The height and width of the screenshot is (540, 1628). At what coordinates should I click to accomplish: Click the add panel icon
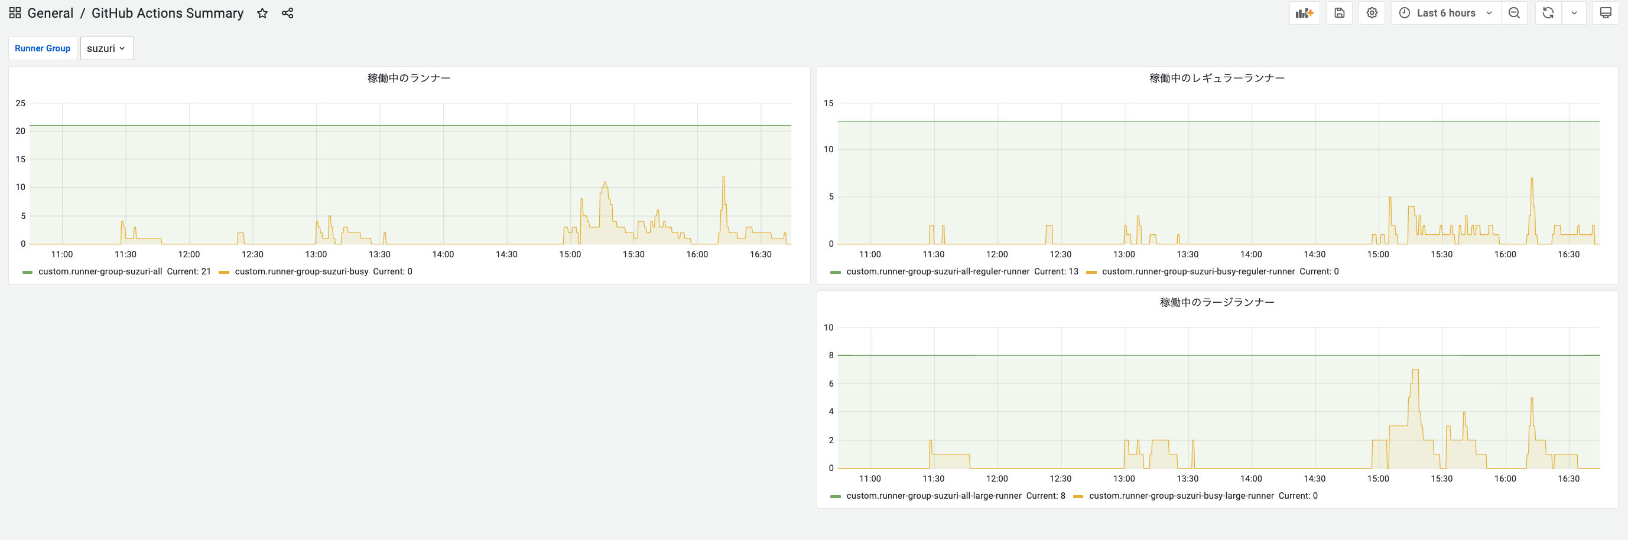click(x=1304, y=12)
